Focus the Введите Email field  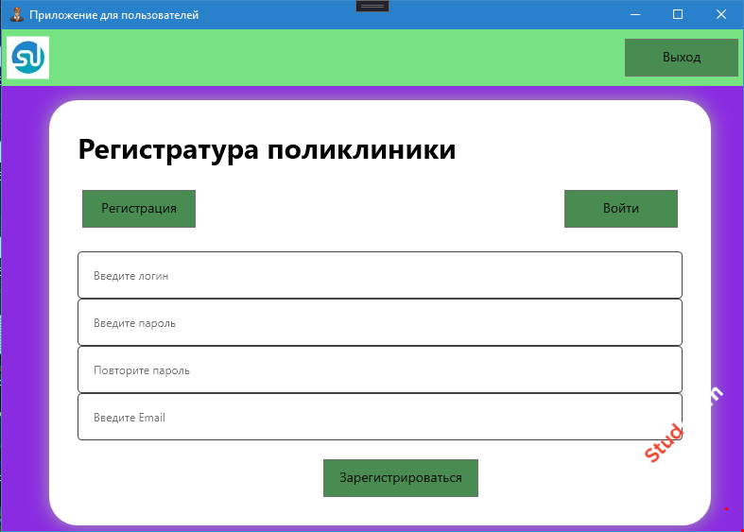point(380,418)
